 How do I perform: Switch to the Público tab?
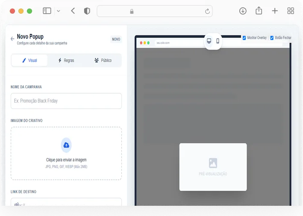click(x=103, y=60)
